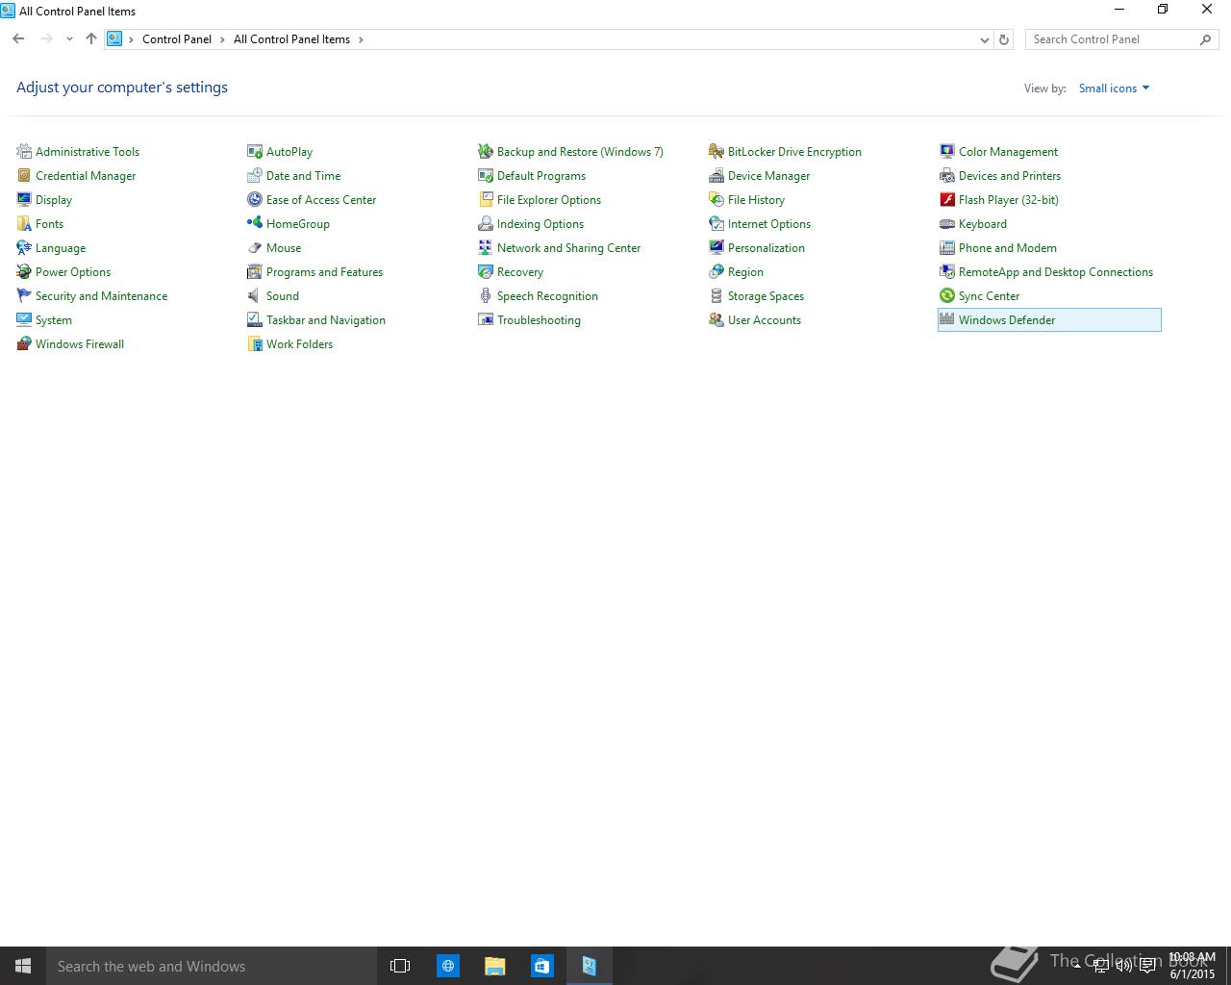
Task: Open the Language link
Action: pos(61,248)
